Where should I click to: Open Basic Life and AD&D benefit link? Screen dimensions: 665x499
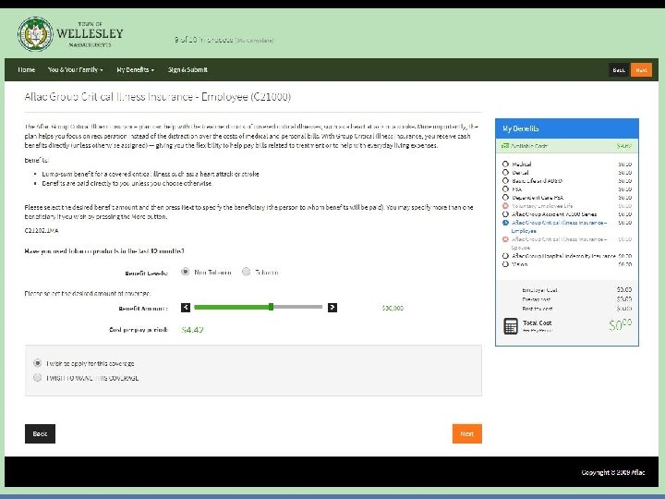pos(537,181)
